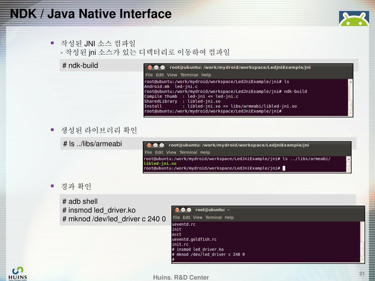Click the cursor in the middle terminal prompt
The height and width of the screenshot is (281, 375).
click(284, 168)
